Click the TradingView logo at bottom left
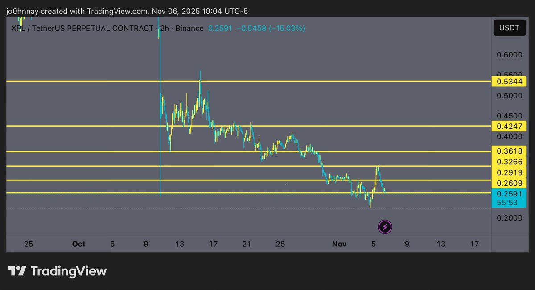Screen dimensions: 535x290 [57, 271]
